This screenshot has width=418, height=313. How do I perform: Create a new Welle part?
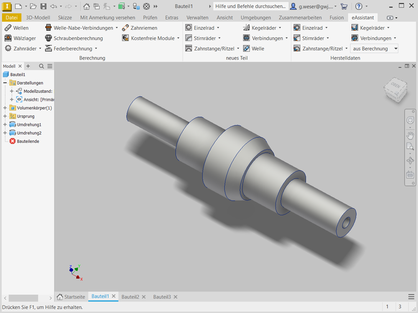[x=247, y=49]
